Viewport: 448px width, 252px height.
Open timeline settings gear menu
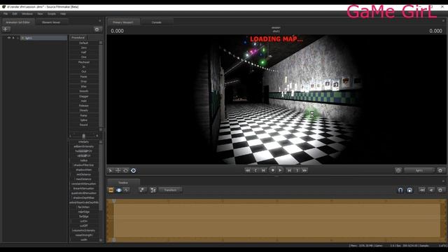point(440,190)
